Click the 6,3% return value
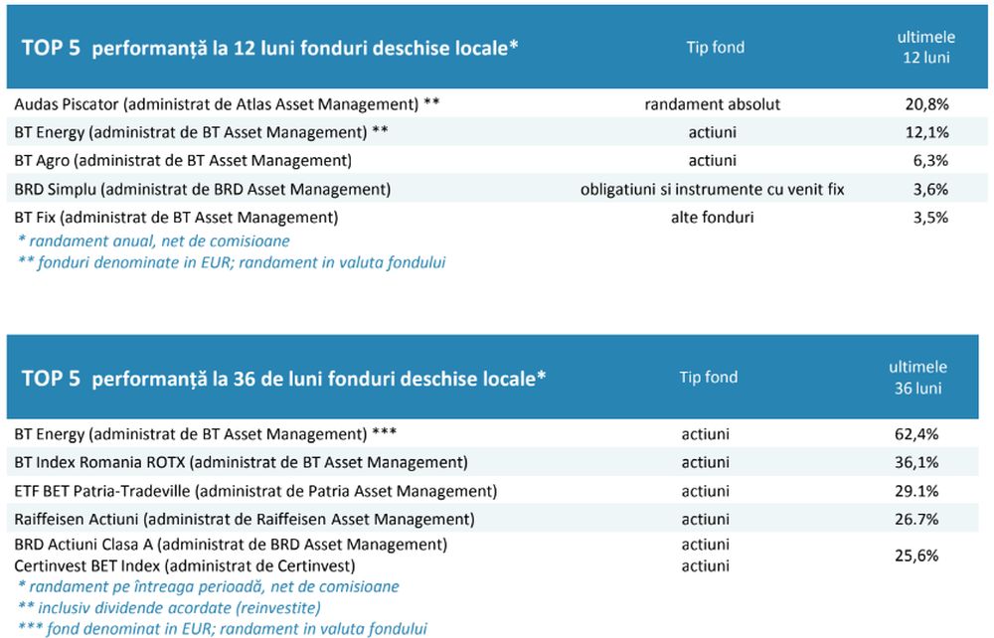 pyautogui.click(x=930, y=160)
